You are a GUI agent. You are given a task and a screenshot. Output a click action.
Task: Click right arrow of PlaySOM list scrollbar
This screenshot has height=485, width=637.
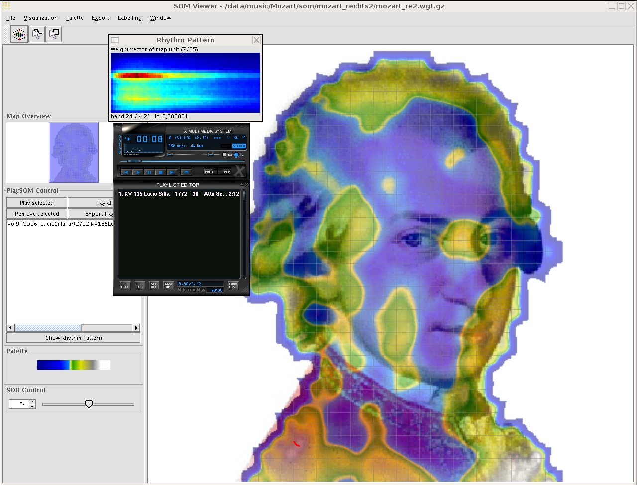pyautogui.click(x=136, y=328)
